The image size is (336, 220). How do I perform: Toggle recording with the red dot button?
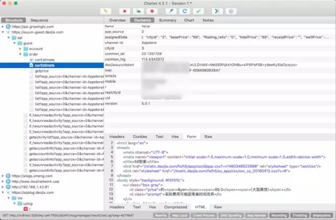124,11
